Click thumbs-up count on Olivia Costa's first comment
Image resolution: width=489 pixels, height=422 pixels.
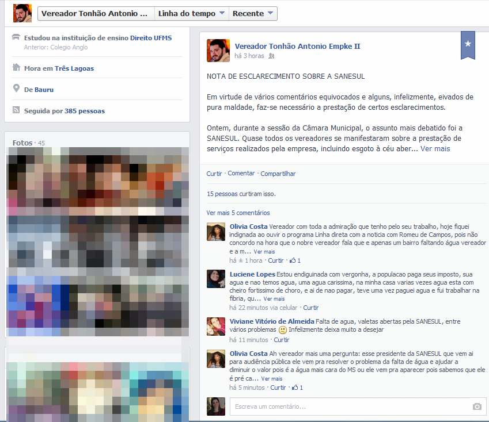[295, 260]
